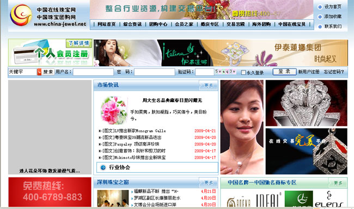Click the 在线交易完美平台 dice pendant image

(x=307, y=151)
